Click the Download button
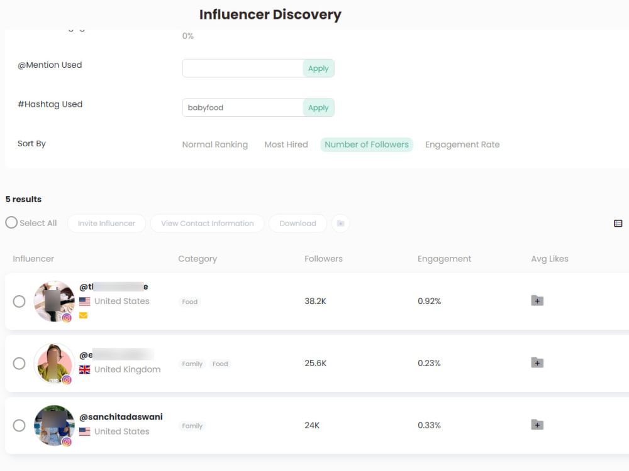Screen dimensions: 629x471 (x=298, y=223)
